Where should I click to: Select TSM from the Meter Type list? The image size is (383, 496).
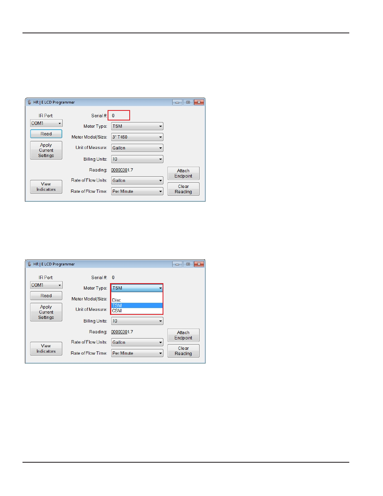point(137,305)
